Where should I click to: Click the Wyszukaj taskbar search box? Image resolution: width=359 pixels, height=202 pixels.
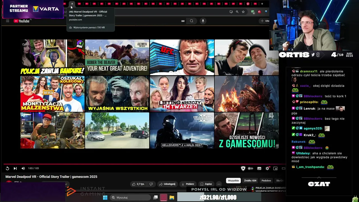pyautogui.click(x=130, y=198)
